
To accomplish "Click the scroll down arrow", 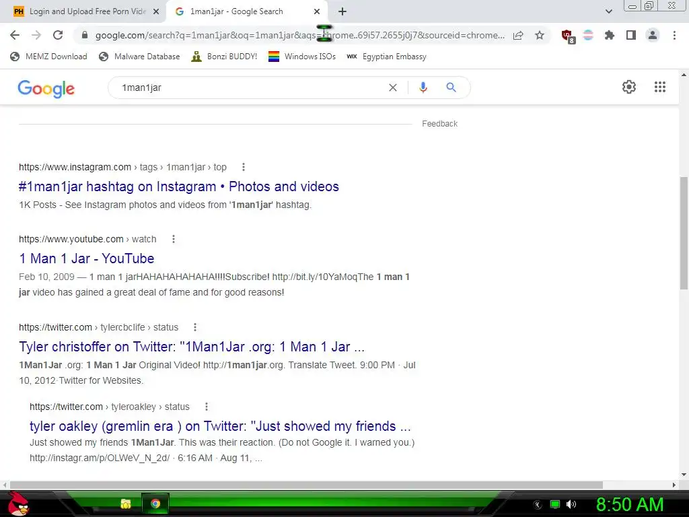I will coord(684,475).
